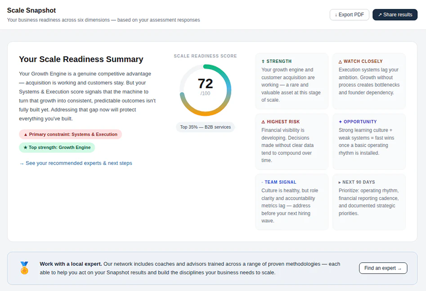Select the Primary constraint: Systems & Execution badge
This screenshot has width=426, height=291.
(70, 134)
